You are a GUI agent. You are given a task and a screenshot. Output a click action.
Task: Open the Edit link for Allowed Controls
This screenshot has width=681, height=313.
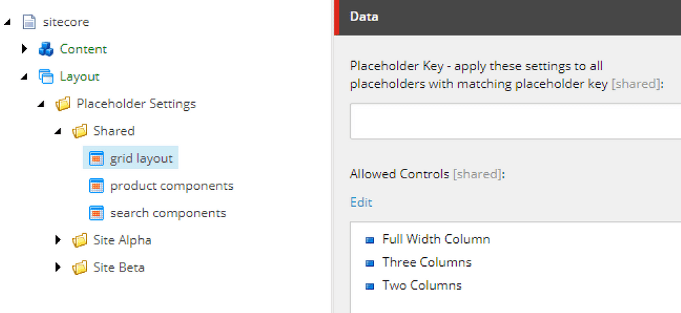click(361, 202)
